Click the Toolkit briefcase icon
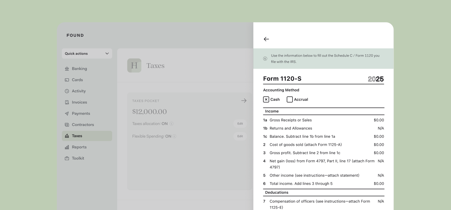451x210 pixels. point(67,158)
